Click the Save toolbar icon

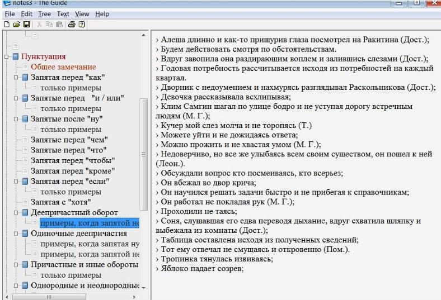(26, 25)
